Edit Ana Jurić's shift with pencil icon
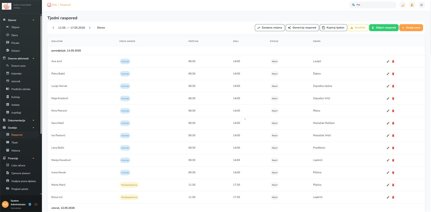This screenshot has height=212, width=431. [x=388, y=62]
